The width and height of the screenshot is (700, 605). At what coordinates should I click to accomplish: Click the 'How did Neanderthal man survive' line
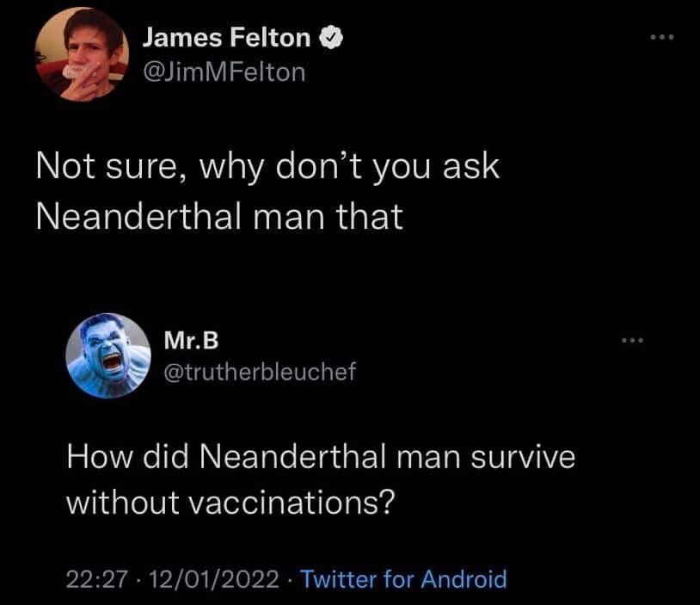coord(321,456)
